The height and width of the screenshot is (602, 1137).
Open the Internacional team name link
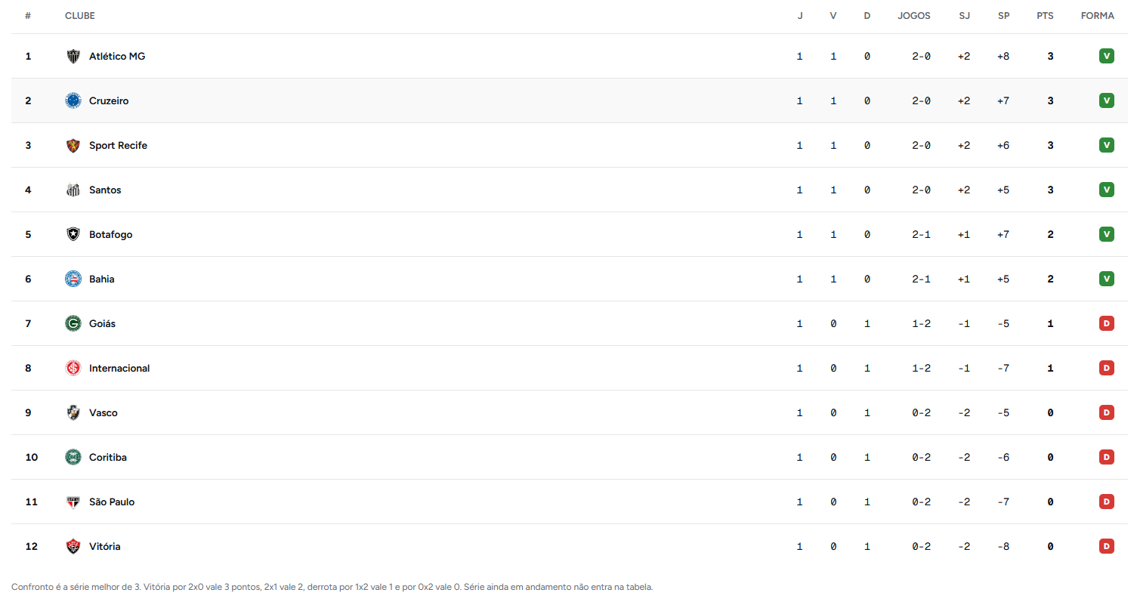[119, 368]
